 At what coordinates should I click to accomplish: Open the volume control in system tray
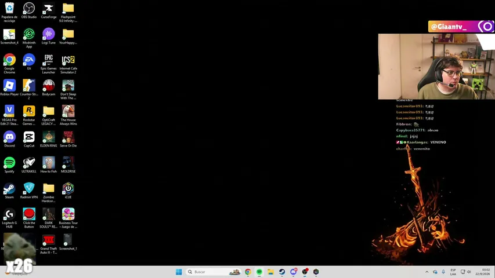(x=469, y=272)
